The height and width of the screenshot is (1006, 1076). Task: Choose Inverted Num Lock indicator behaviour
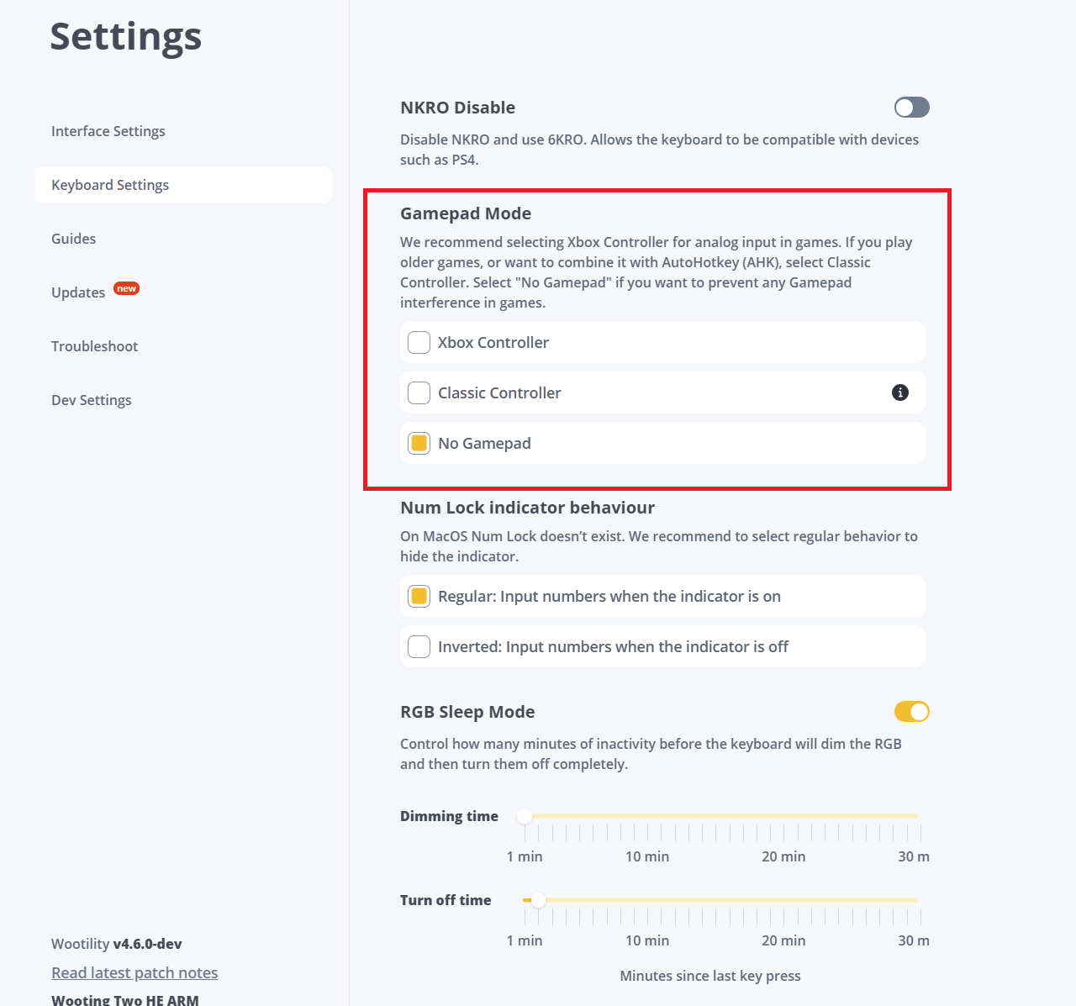tap(419, 646)
